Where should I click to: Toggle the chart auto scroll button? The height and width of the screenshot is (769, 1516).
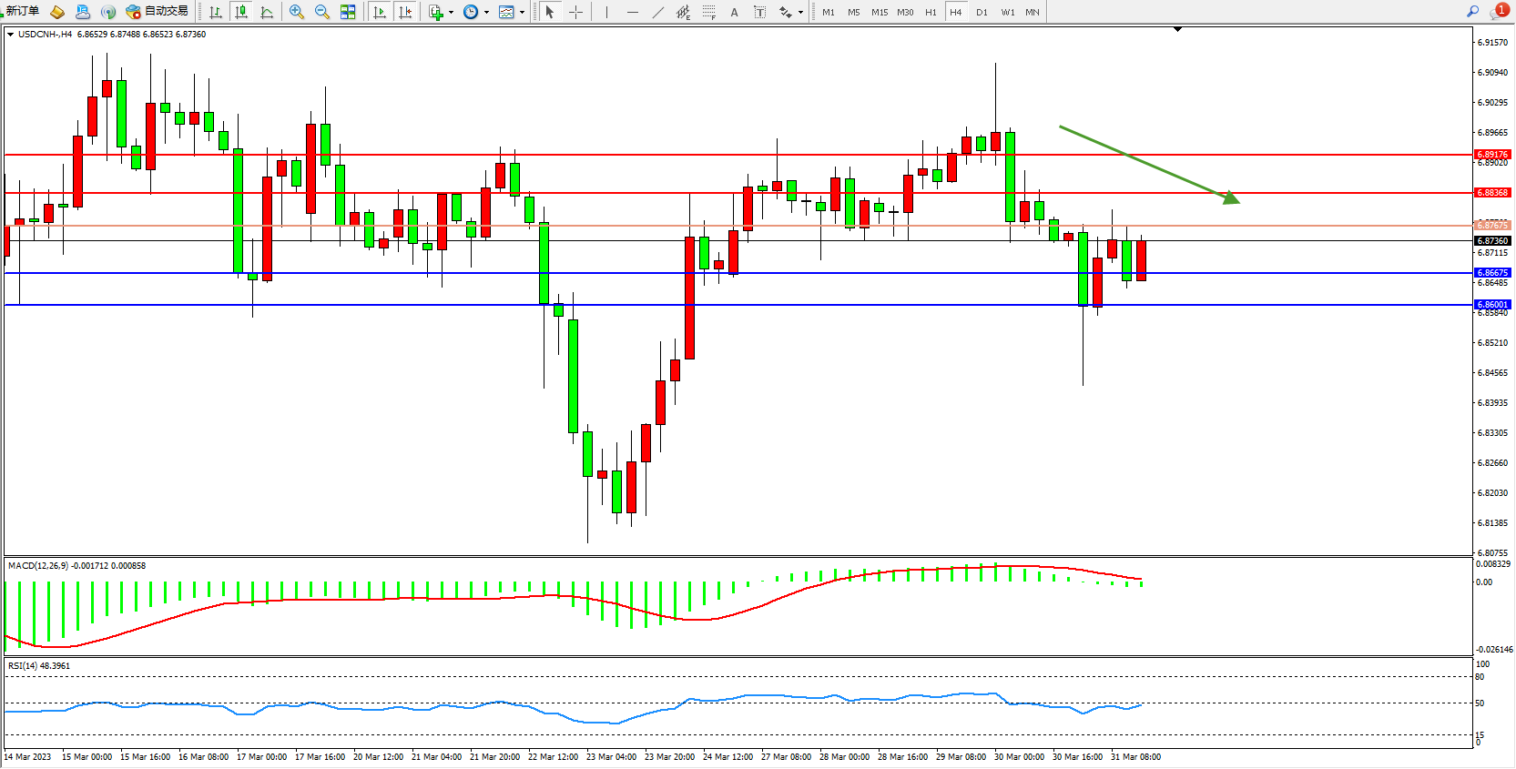click(x=380, y=12)
